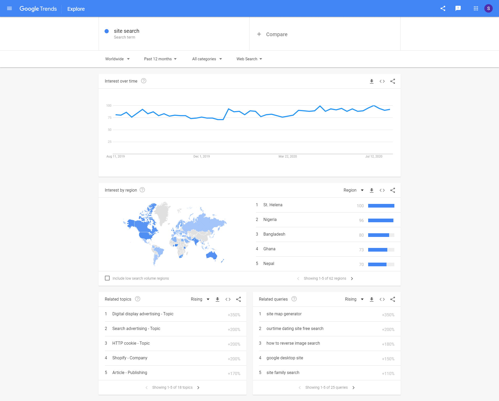Download the Interest by region data

(x=371, y=190)
